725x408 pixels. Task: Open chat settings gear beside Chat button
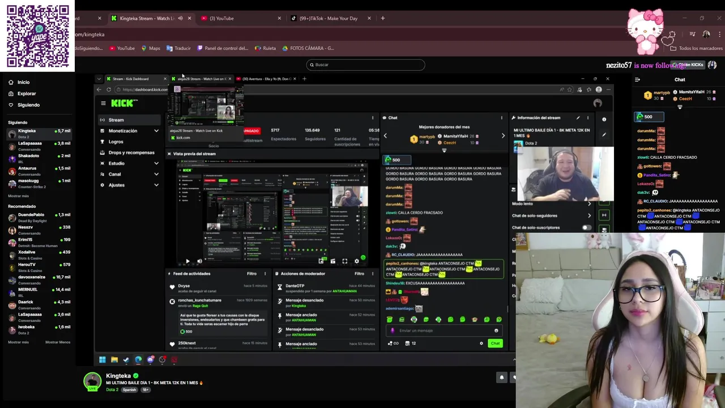481,343
